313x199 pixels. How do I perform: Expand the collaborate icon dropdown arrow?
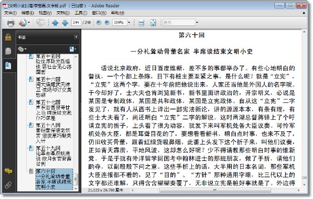[x=29, y=22]
